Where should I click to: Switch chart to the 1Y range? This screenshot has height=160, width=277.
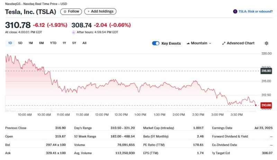pyautogui.click(x=64, y=43)
